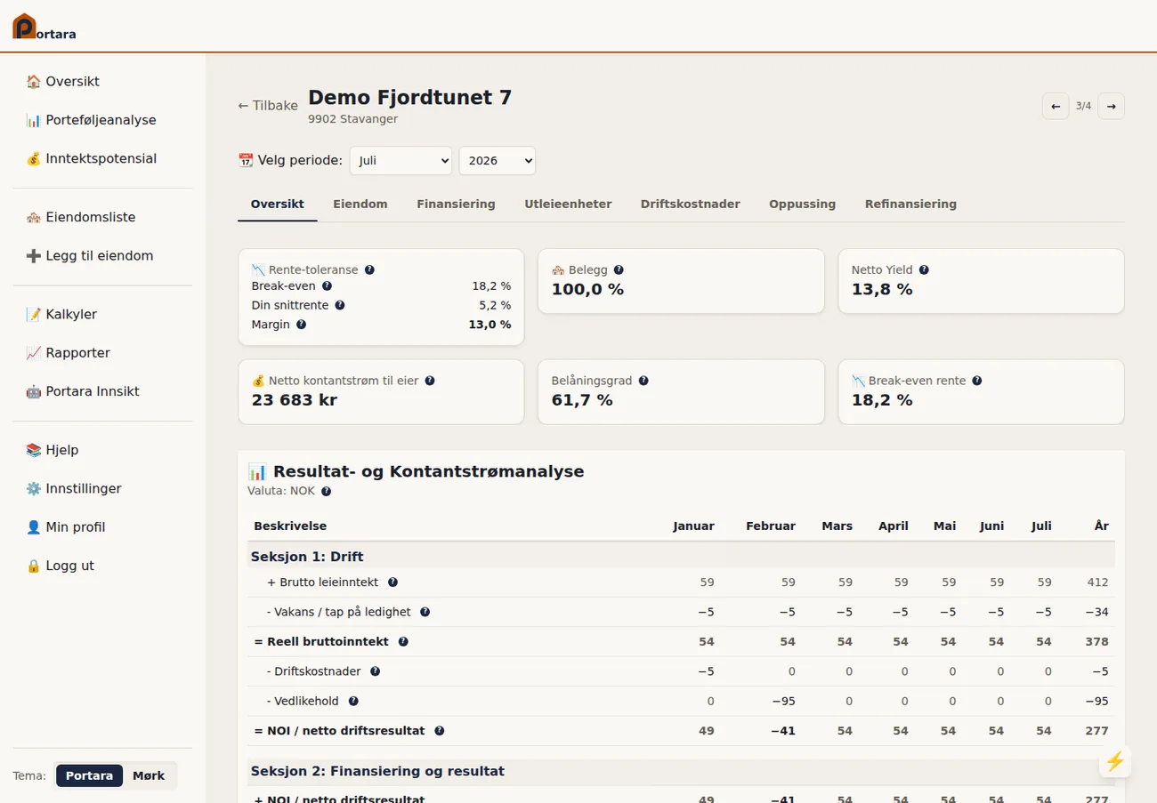Click the lightning bolt quick action button

[x=1114, y=761]
